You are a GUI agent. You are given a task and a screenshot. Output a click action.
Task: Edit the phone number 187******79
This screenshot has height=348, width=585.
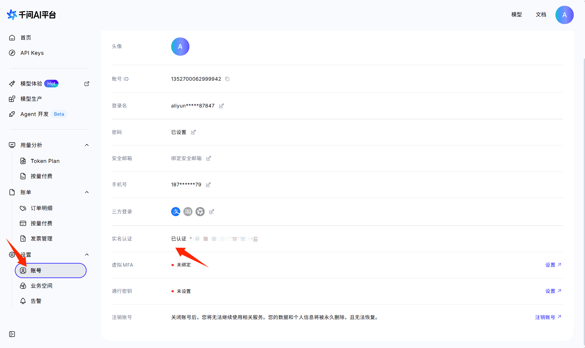pyautogui.click(x=208, y=185)
